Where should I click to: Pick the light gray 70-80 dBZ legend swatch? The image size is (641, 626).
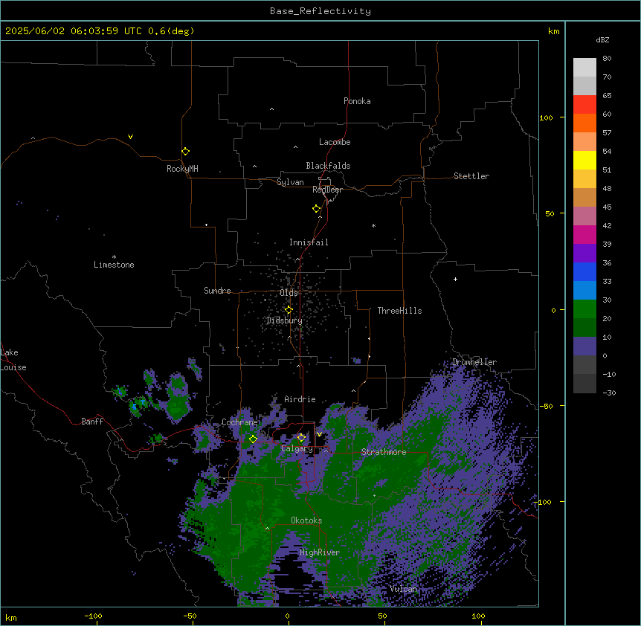click(x=584, y=68)
